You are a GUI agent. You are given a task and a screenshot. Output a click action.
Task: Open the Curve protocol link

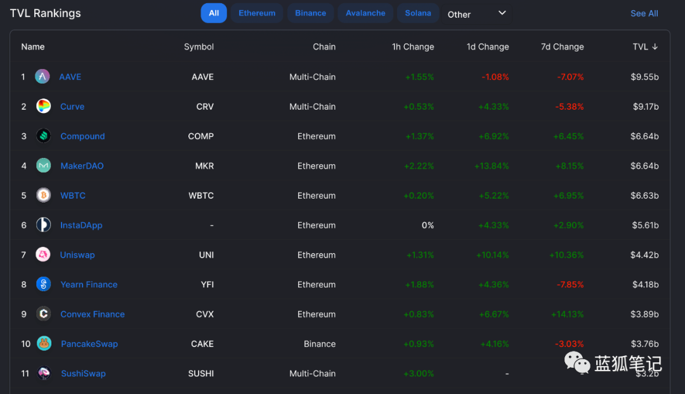click(72, 107)
